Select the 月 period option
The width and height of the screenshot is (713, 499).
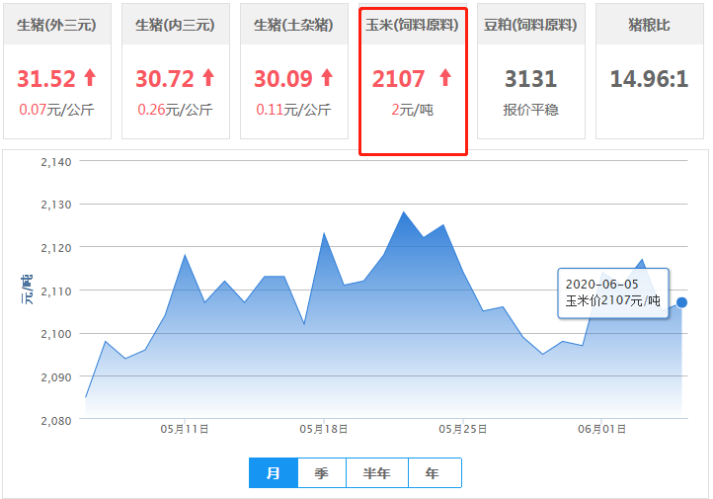click(274, 473)
